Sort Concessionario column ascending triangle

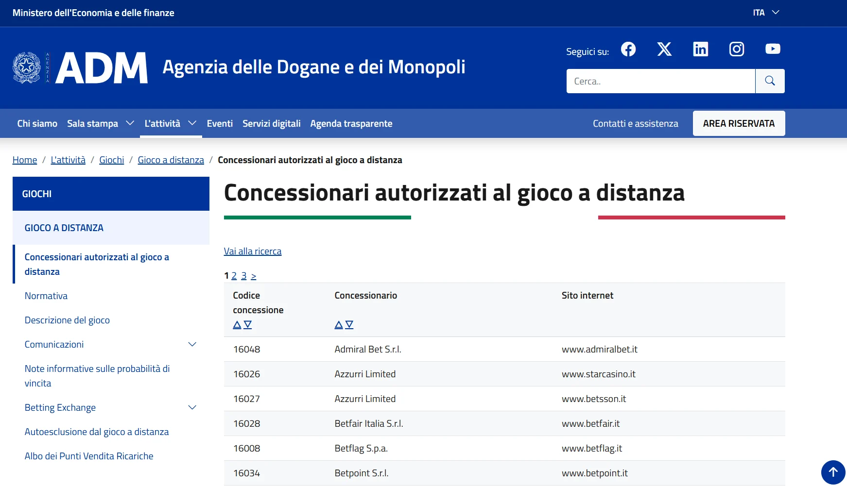click(339, 325)
